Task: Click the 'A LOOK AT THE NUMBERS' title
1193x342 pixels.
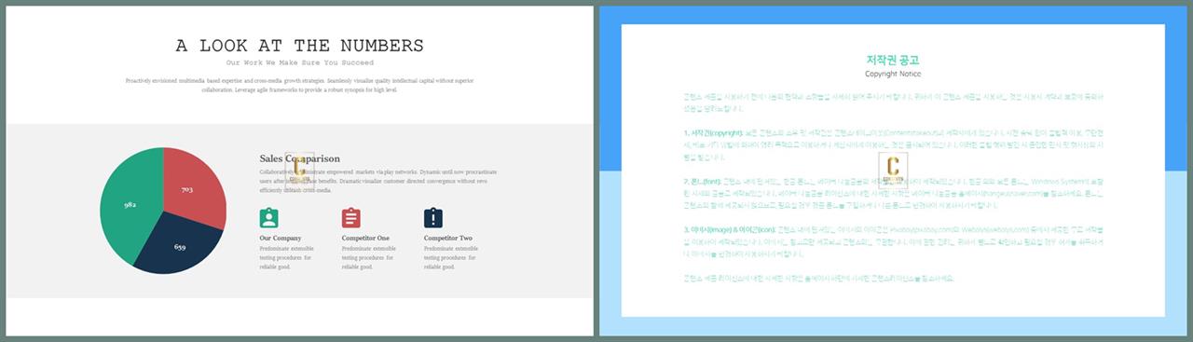Action: tap(299, 46)
